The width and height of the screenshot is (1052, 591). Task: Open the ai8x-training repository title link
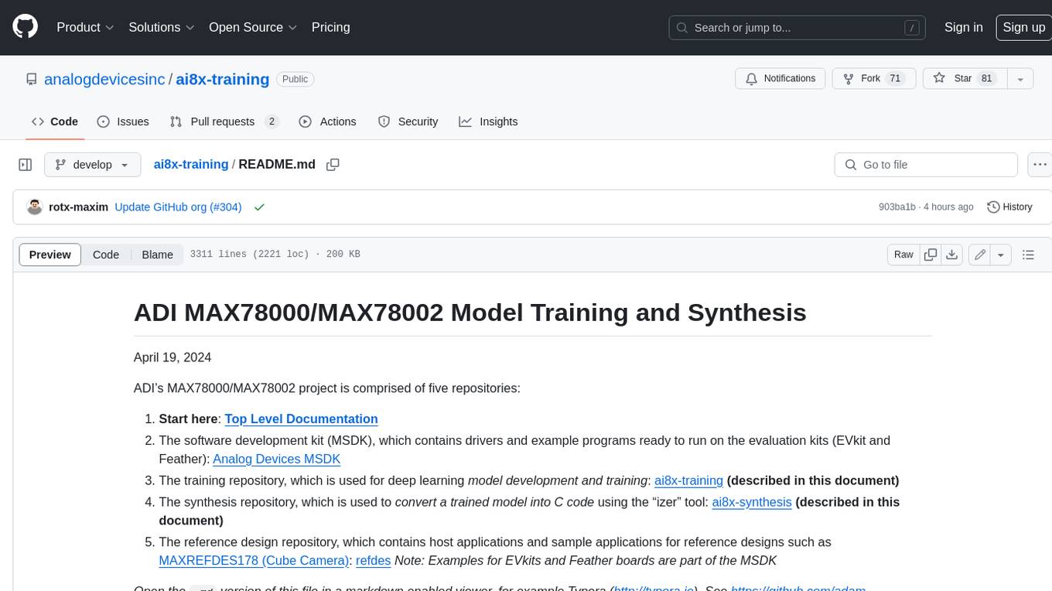click(x=223, y=80)
